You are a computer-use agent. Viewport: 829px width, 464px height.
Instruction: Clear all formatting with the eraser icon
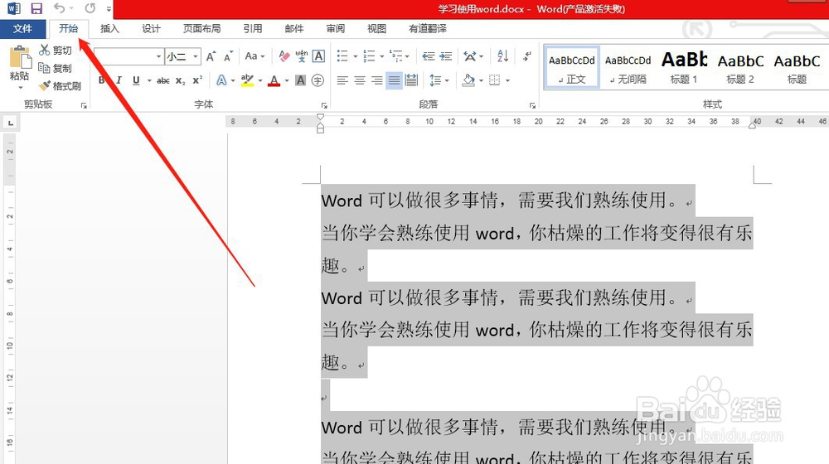pos(284,56)
